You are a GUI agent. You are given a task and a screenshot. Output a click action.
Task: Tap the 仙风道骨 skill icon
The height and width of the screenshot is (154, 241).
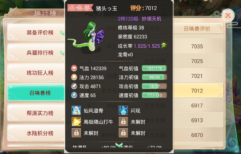[x=76, y=110]
